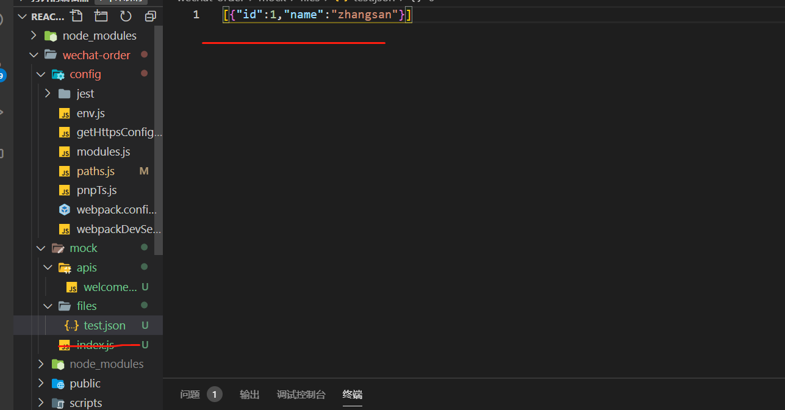The width and height of the screenshot is (785, 410).
Task: Click the JS icon beside pnpTs.js
Action: pyautogui.click(x=64, y=191)
